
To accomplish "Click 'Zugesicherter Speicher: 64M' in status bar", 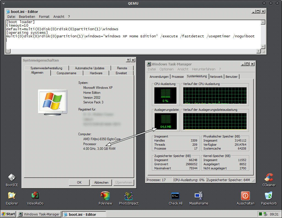I will click(228, 180).
